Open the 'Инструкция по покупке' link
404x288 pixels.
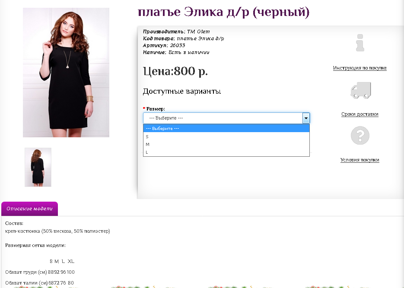pos(359,68)
